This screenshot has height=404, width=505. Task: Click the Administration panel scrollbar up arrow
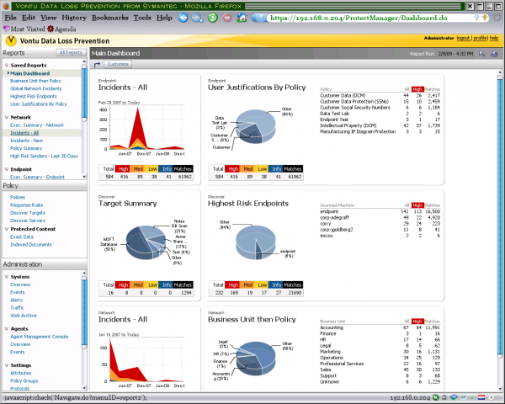pos(84,274)
